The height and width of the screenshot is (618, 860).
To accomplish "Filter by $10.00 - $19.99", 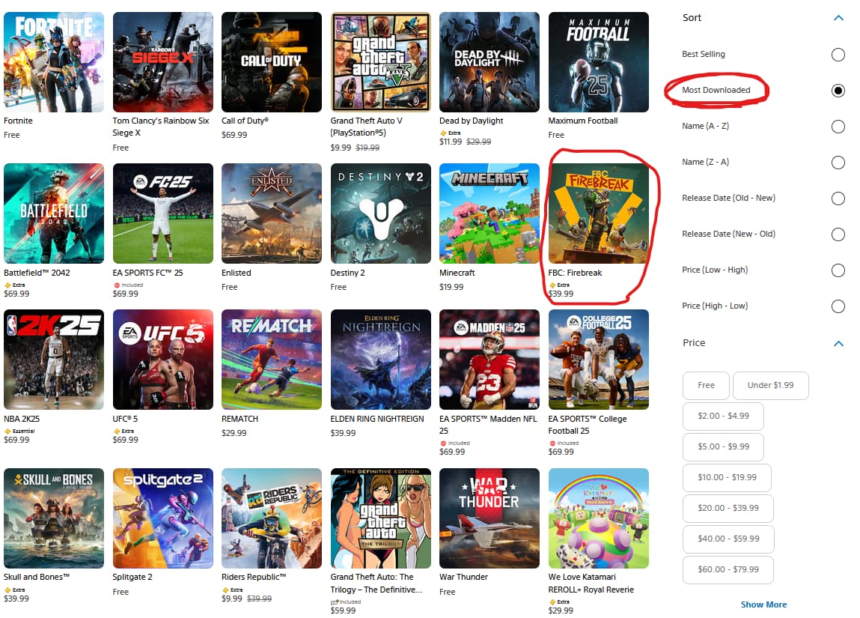I will (x=727, y=477).
